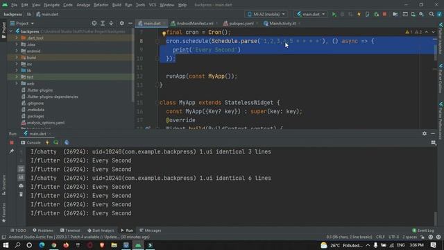This screenshot has width=444, height=250.
Task: Hide the Project tool window
Action: click(130, 23)
